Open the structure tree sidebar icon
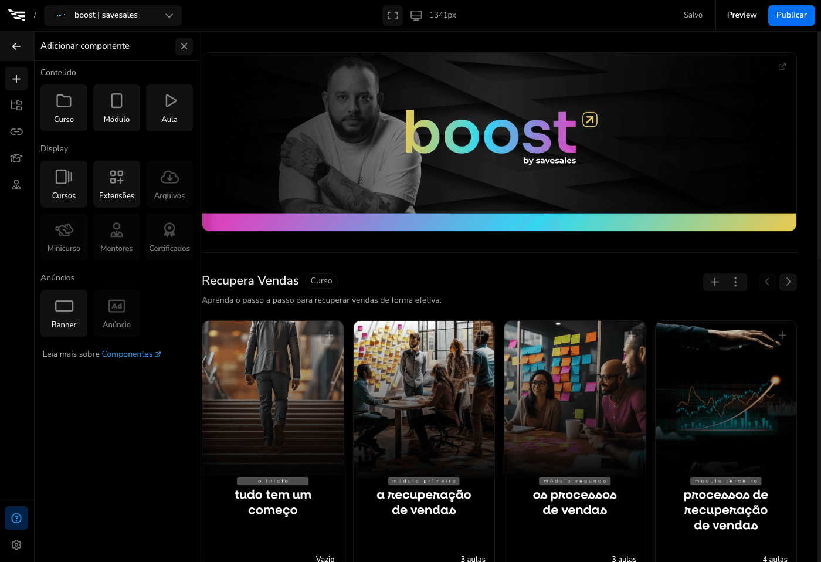The height and width of the screenshot is (562, 821). coord(16,105)
